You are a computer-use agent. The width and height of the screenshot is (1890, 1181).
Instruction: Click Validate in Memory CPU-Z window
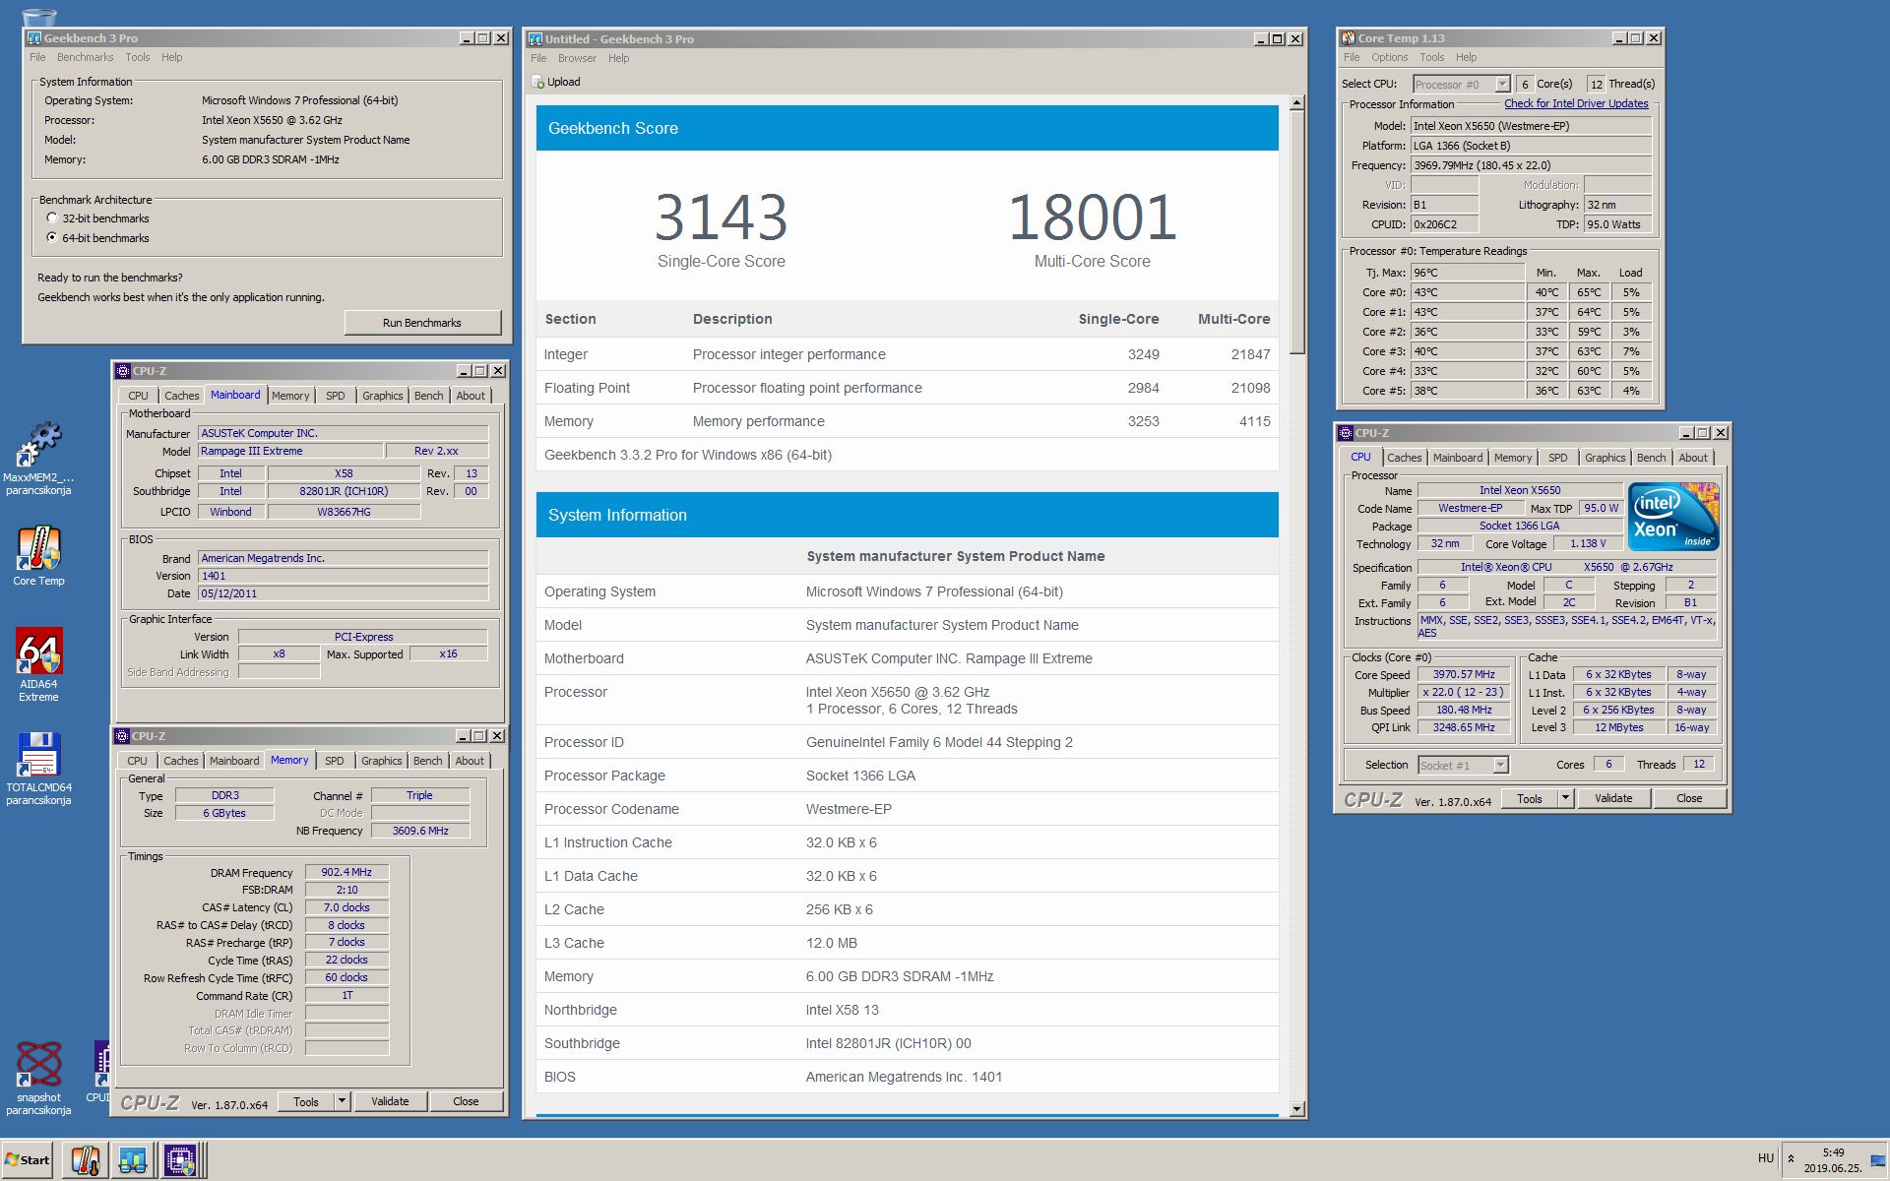(x=390, y=1101)
